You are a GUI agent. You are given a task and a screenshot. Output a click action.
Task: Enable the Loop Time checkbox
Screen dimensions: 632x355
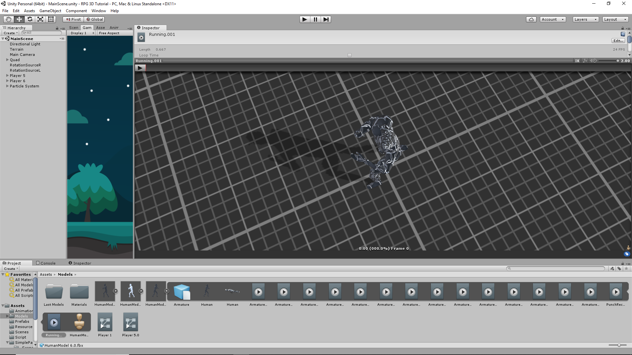(x=350, y=55)
